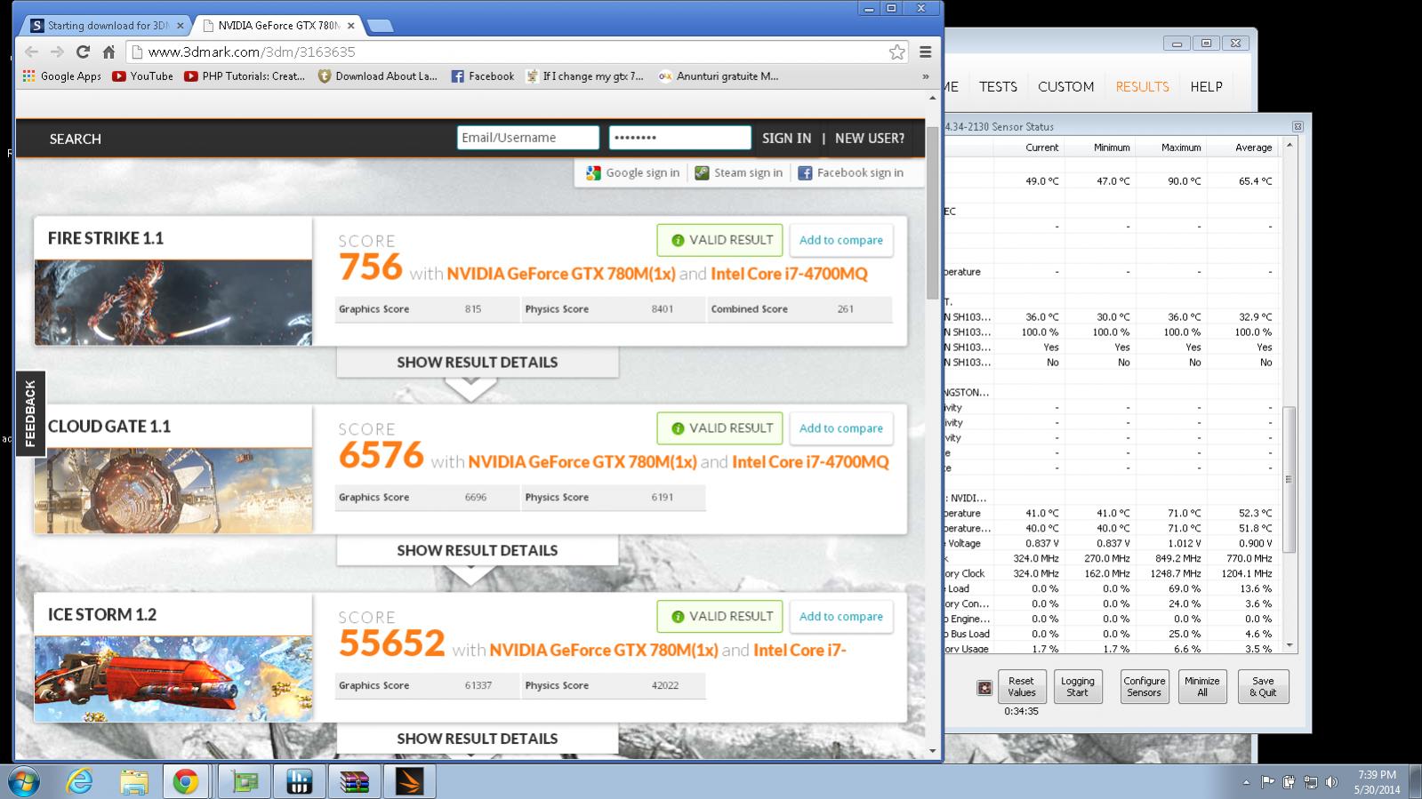
Task: Choose Google sign in
Action: [x=633, y=173]
